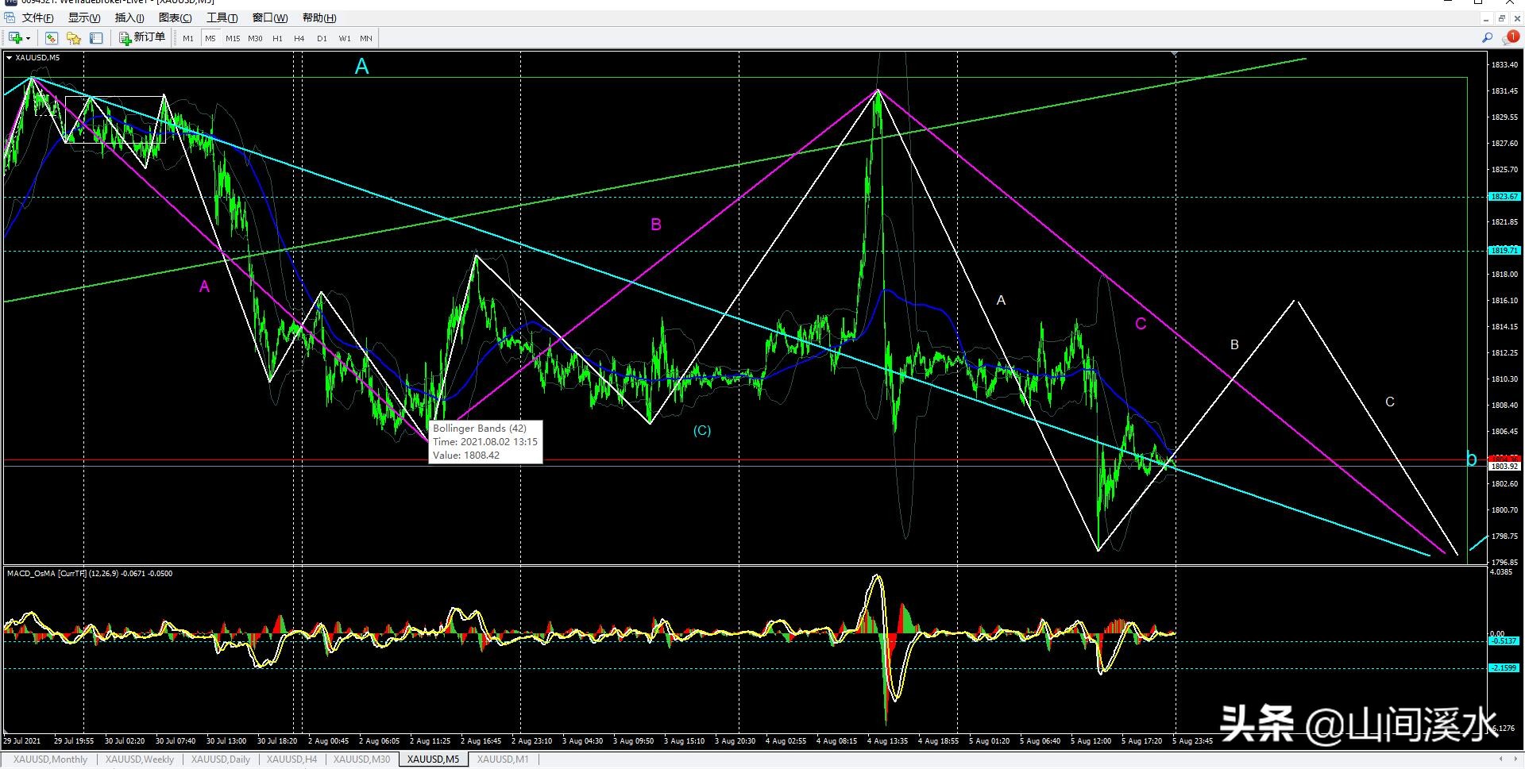Select the cyan (C) wave label
The height and width of the screenshot is (769, 1525).
pyautogui.click(x=702, y=431)
